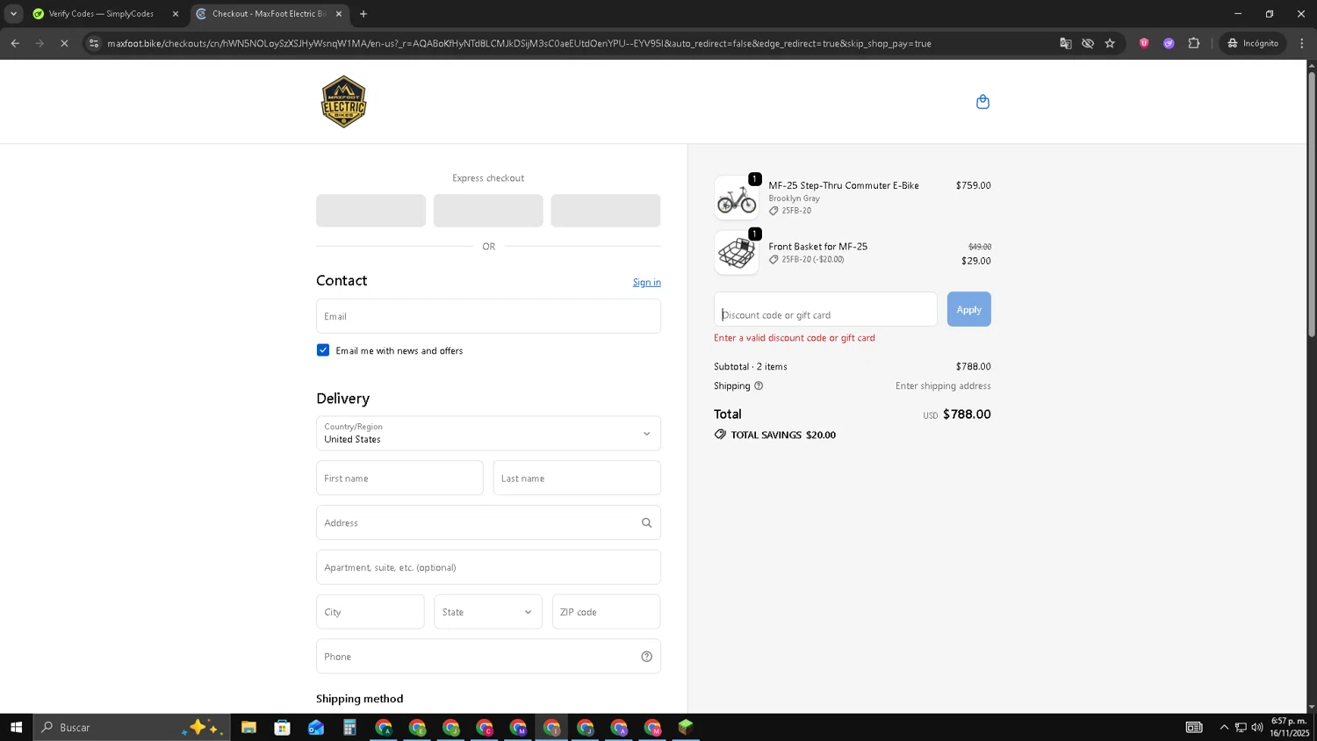Open the tab search dropdown arrow
Image resolution: width=1317 pixels, height=741 pixels.
point(13,14)
